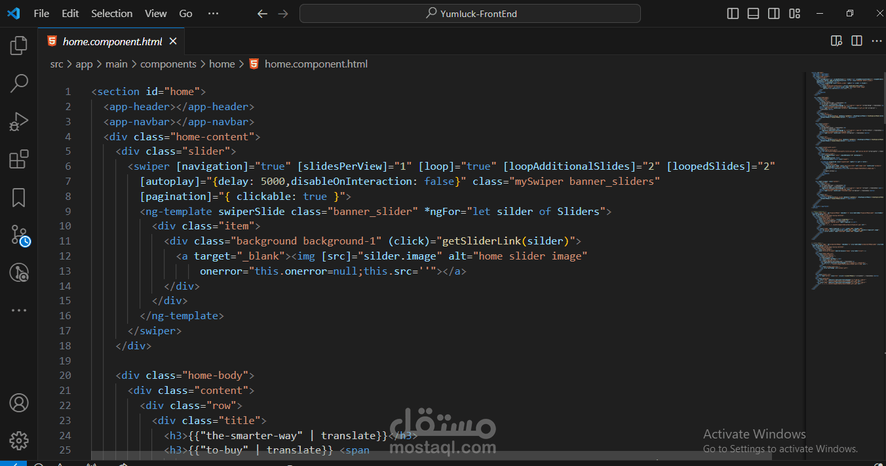The image size is (886, 466).
Task: Open the Accounts menu
Action: point(19,402)
